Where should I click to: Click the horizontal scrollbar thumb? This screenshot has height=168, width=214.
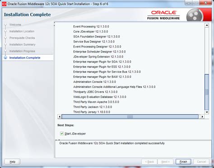130,116
